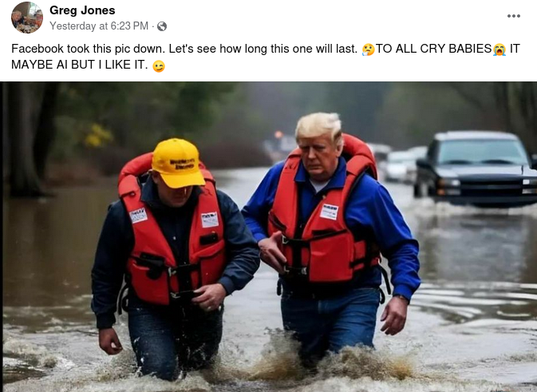The height and width of the screenshot is (392, 537).
Task: Open the post options three-dot menu
Action: coord(513,16)
